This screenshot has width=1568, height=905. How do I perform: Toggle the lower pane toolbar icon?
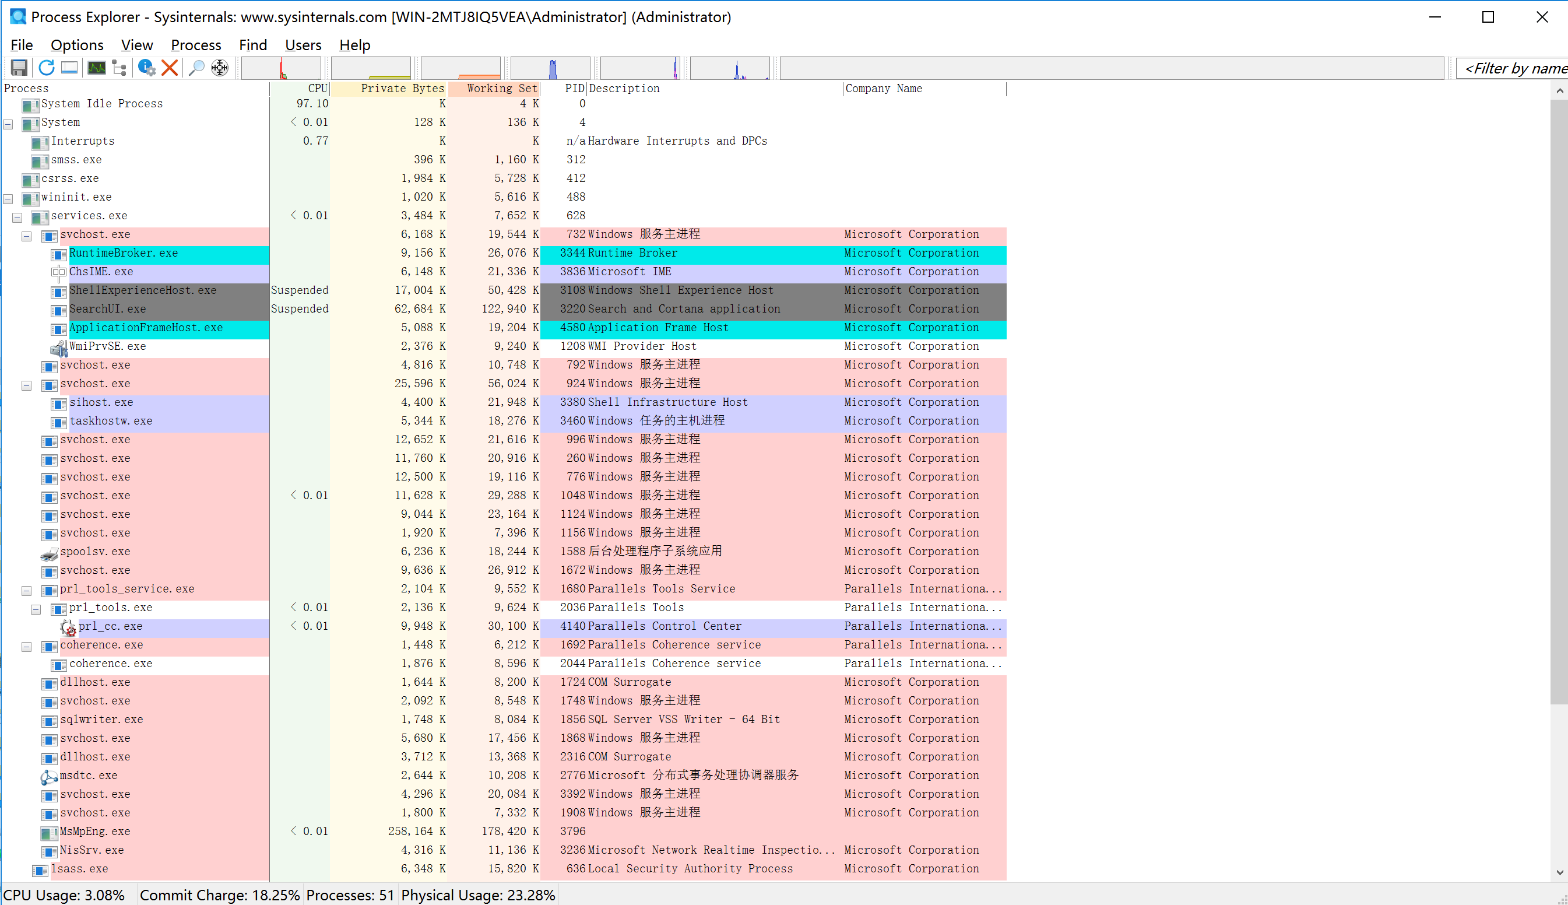69,68
